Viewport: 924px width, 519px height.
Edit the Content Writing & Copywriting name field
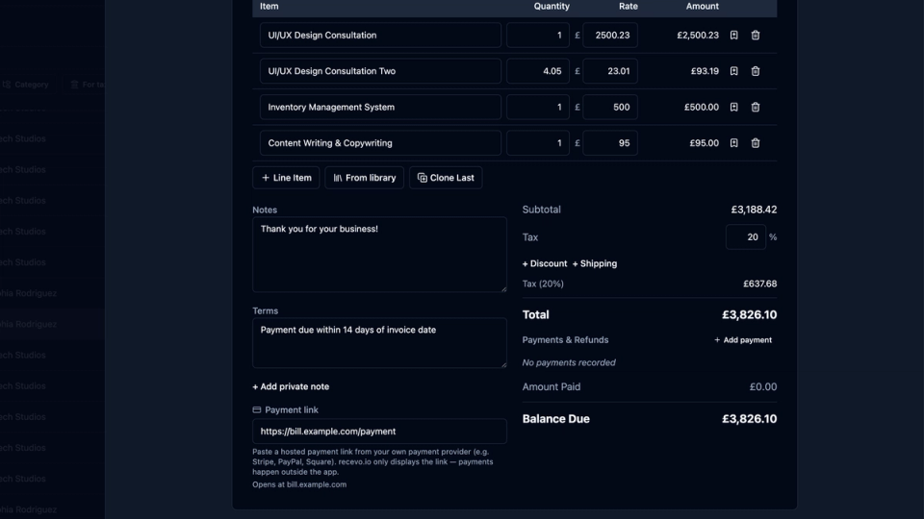pos(381,143)
